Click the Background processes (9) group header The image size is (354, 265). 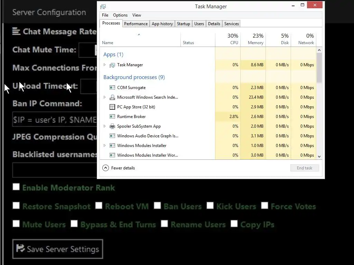coord(134,77)
